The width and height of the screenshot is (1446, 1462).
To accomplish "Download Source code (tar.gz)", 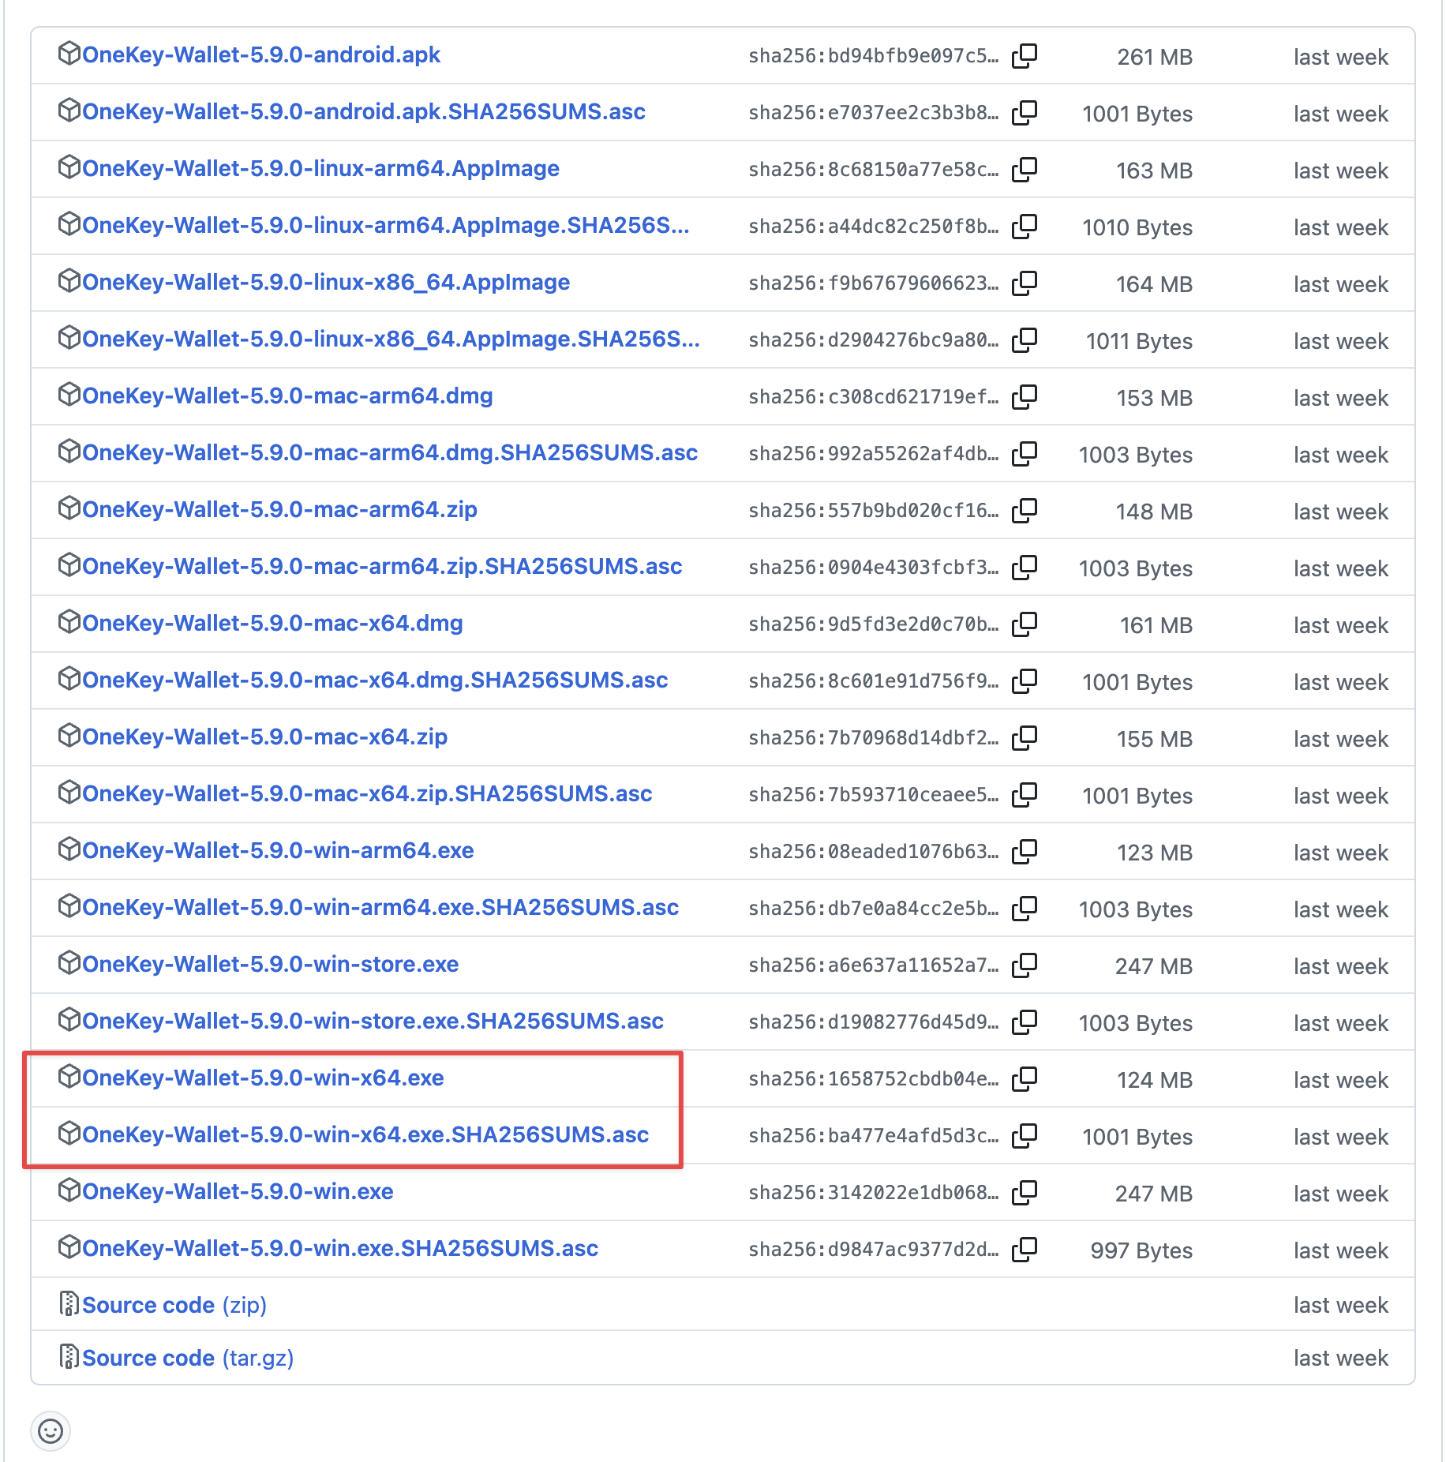I will click(x=188, y=1358).
